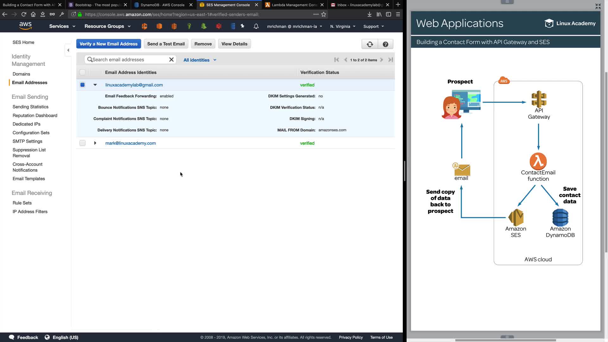Go to next page of identities
Viewport: 608px width, 342px height.
point(382,60)
